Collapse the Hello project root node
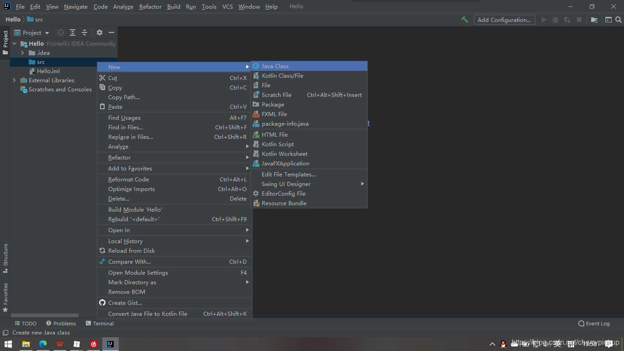 pos(15,43)
